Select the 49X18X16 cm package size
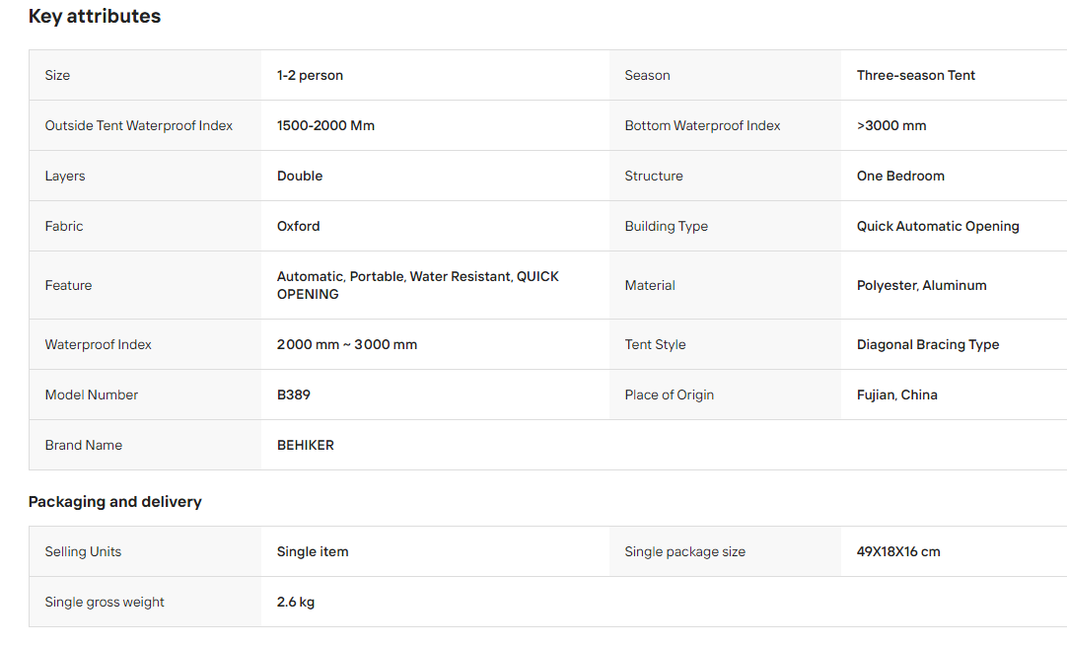The height and width of the screenshot is (646, 1067). point(898,552)
